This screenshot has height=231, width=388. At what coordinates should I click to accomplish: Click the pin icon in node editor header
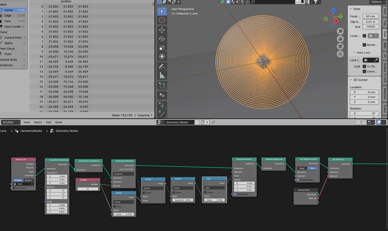pyautogui.click(x=213, y=122)
